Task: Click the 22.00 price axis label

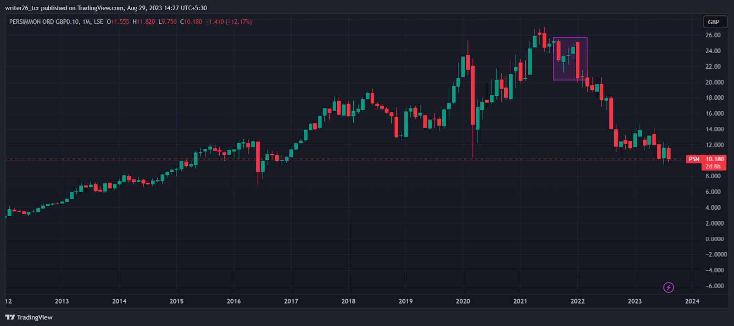Action: pos(713,66)
